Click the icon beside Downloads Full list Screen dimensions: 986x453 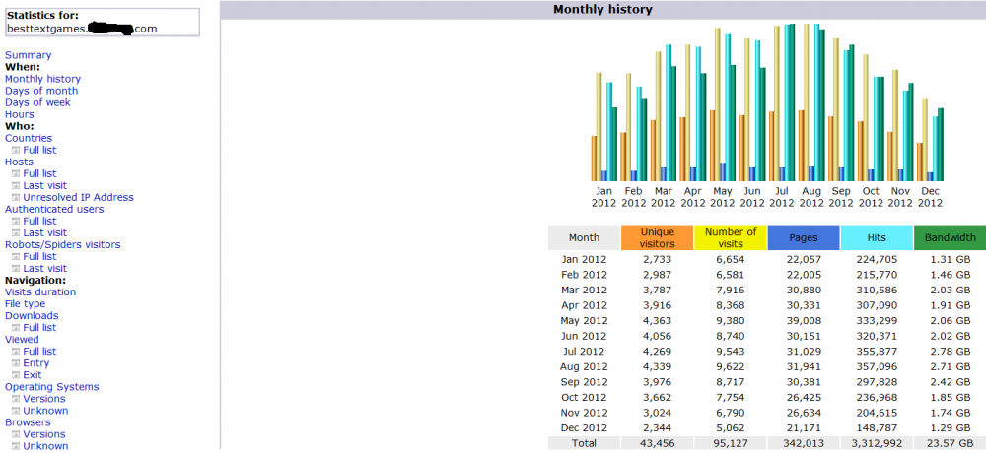click(16, 328)
